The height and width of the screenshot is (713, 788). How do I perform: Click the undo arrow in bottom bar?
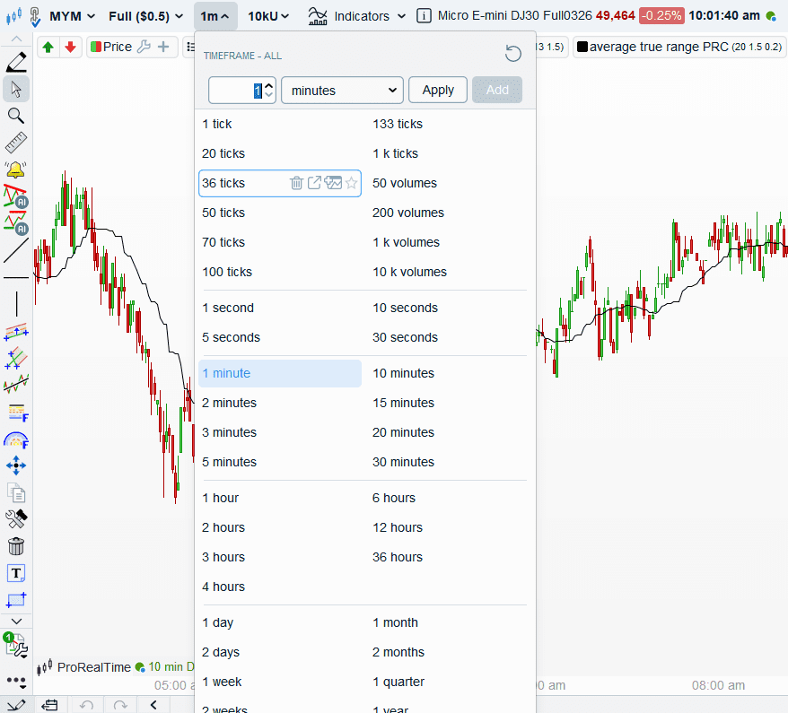tap(86, 705)
